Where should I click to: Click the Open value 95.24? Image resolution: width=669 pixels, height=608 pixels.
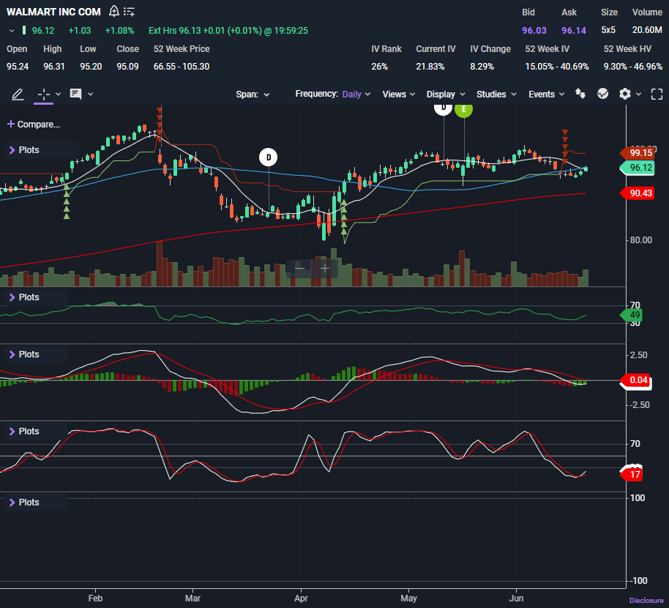pyautogui.click(x=18, y=67)
